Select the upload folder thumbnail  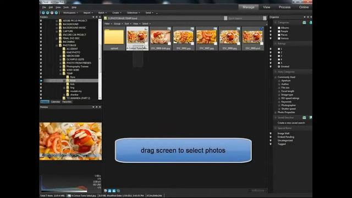(x=114, y=38)
